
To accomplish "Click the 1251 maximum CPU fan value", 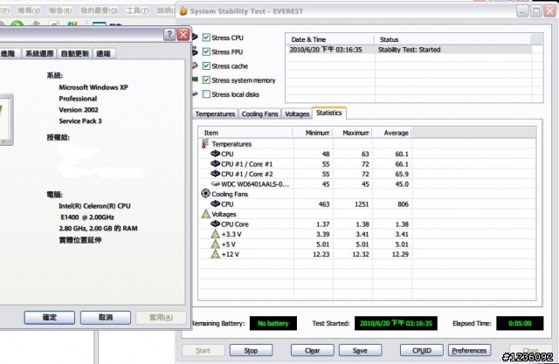I will [x=362, y=204].
